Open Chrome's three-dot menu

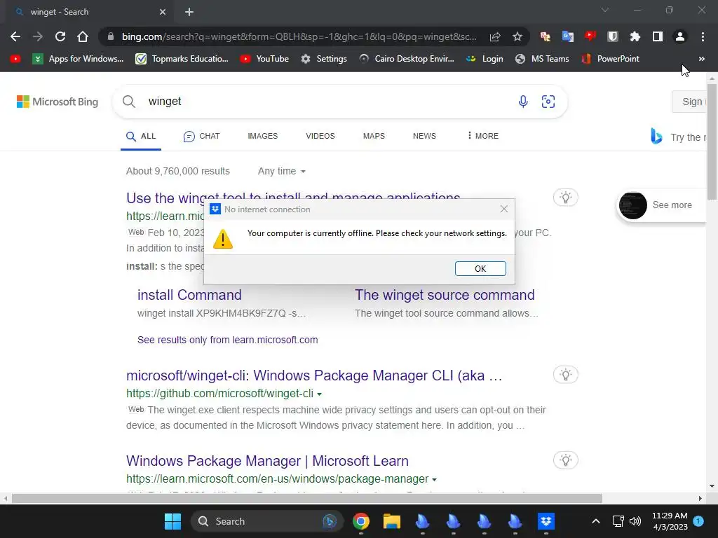pos(703,36)
